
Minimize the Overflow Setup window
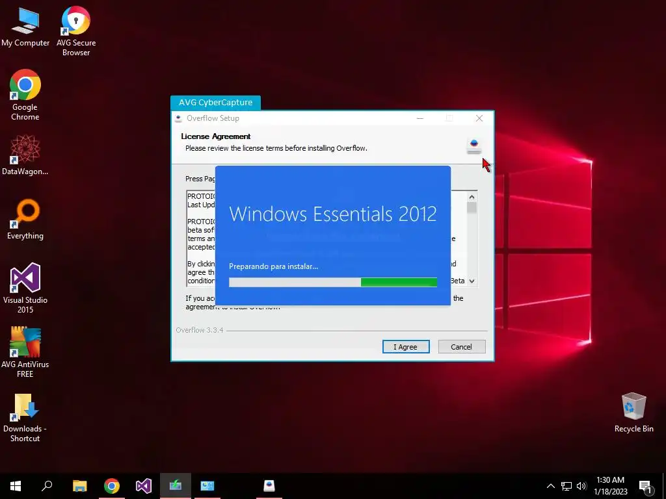(x=420, y=118)
